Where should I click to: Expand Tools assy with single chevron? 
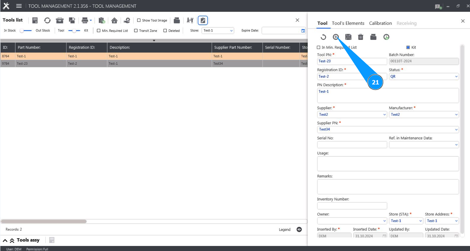pos(5,240)
